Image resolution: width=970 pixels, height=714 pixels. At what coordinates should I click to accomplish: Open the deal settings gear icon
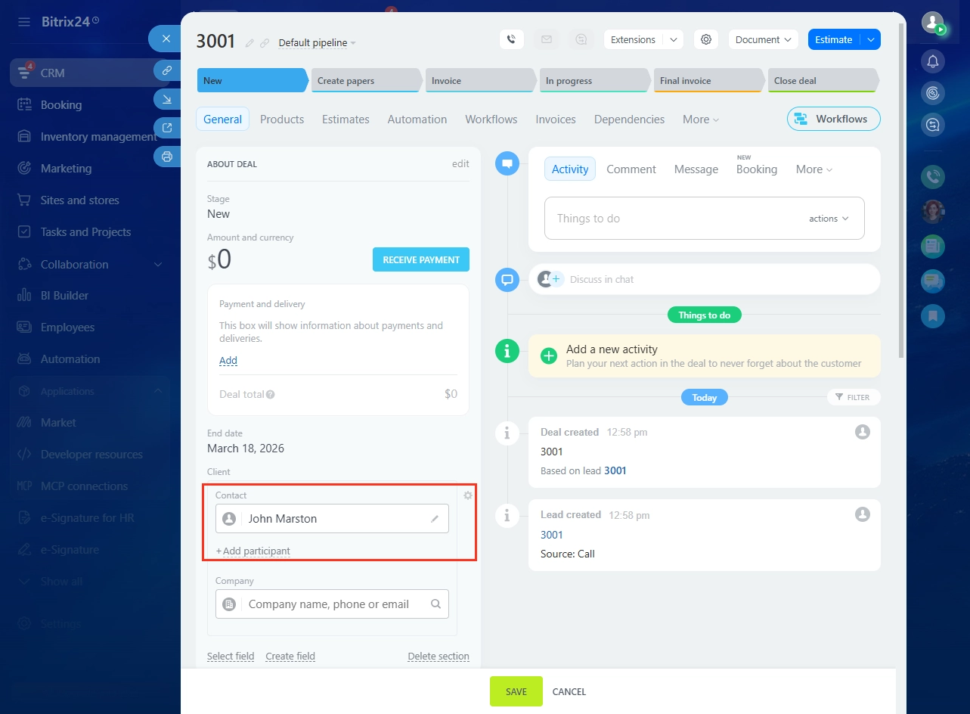tap(706, 39)
